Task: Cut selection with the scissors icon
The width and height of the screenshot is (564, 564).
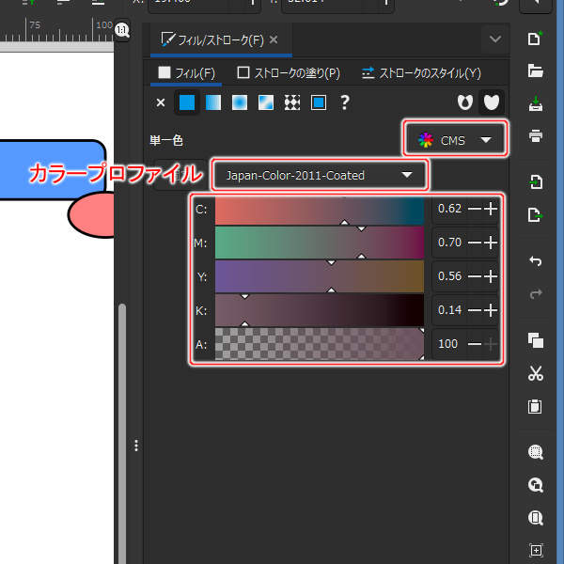Action: [x=536, y=373]
